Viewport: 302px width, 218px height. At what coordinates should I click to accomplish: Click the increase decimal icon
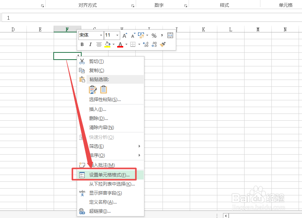[146, 45]
